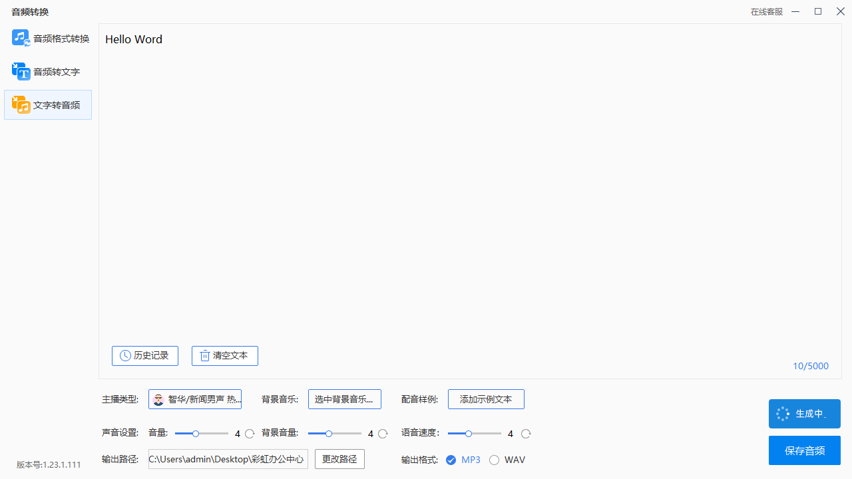Reset 背景音量 using its refresh icon
The width and height of the screenshot is (852, 479).
(383, 433)
